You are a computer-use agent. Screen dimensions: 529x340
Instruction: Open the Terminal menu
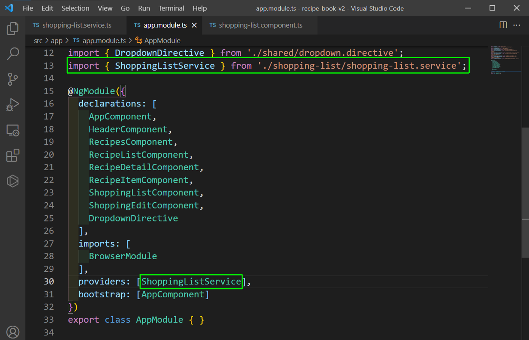pos(171,8)
